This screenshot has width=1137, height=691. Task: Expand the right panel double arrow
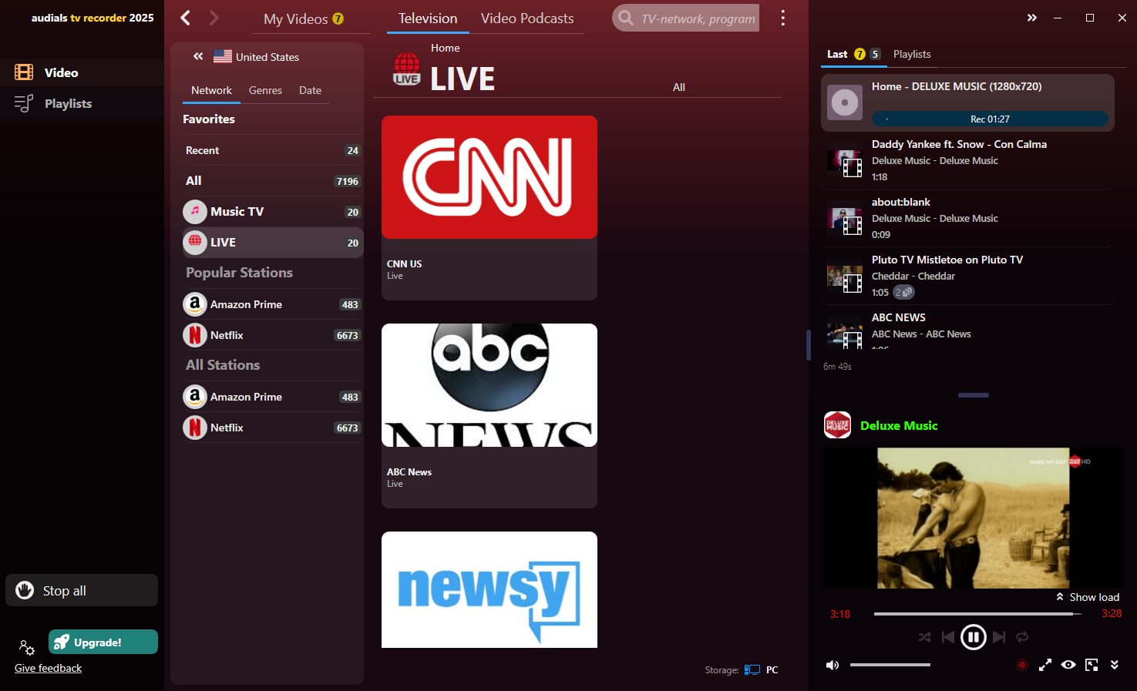[1031, 18]
